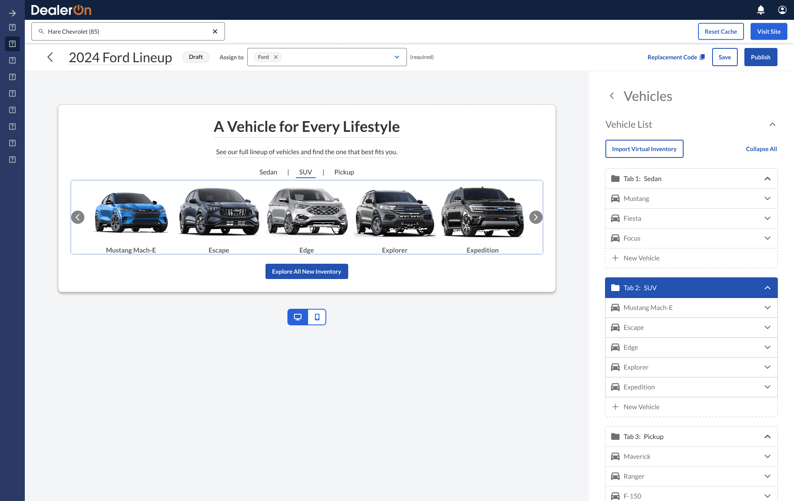Image resolution: width=794 pixels, height=501 pixels.
Task: Click the folder icon for Tab 1: Sedan
Action: (615, 179)
